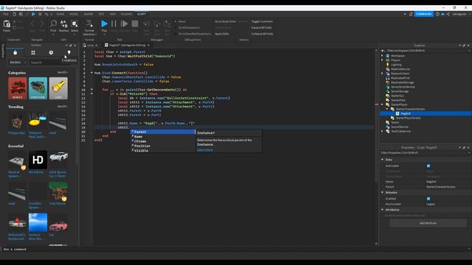Open the Models category dropdown

(18, 63)
